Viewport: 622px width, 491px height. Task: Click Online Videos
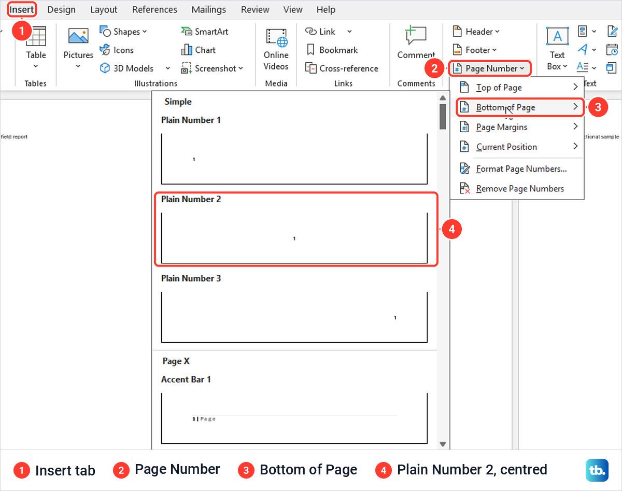point(276,49)
